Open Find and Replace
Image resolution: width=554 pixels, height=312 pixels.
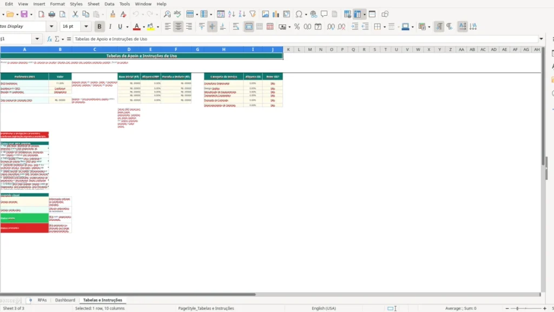[167, 14]
